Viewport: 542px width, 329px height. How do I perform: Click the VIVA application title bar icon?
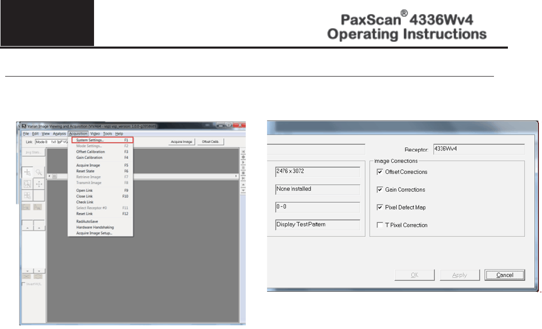coord(24,126)
